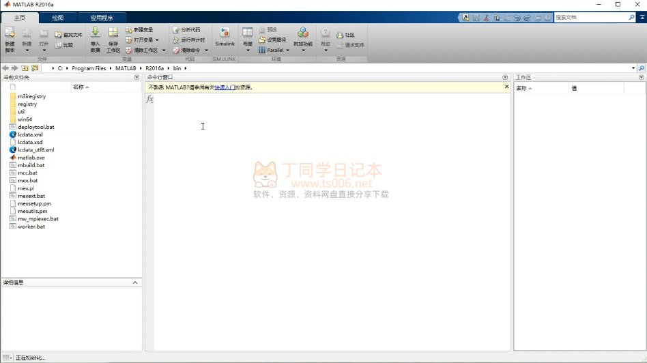Select mexsetup.pm in the file list
Screen dimensions: 647x363
tap(34, 204)
